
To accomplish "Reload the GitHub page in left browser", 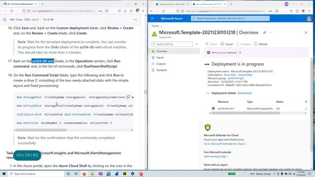I will coord(11,11).
